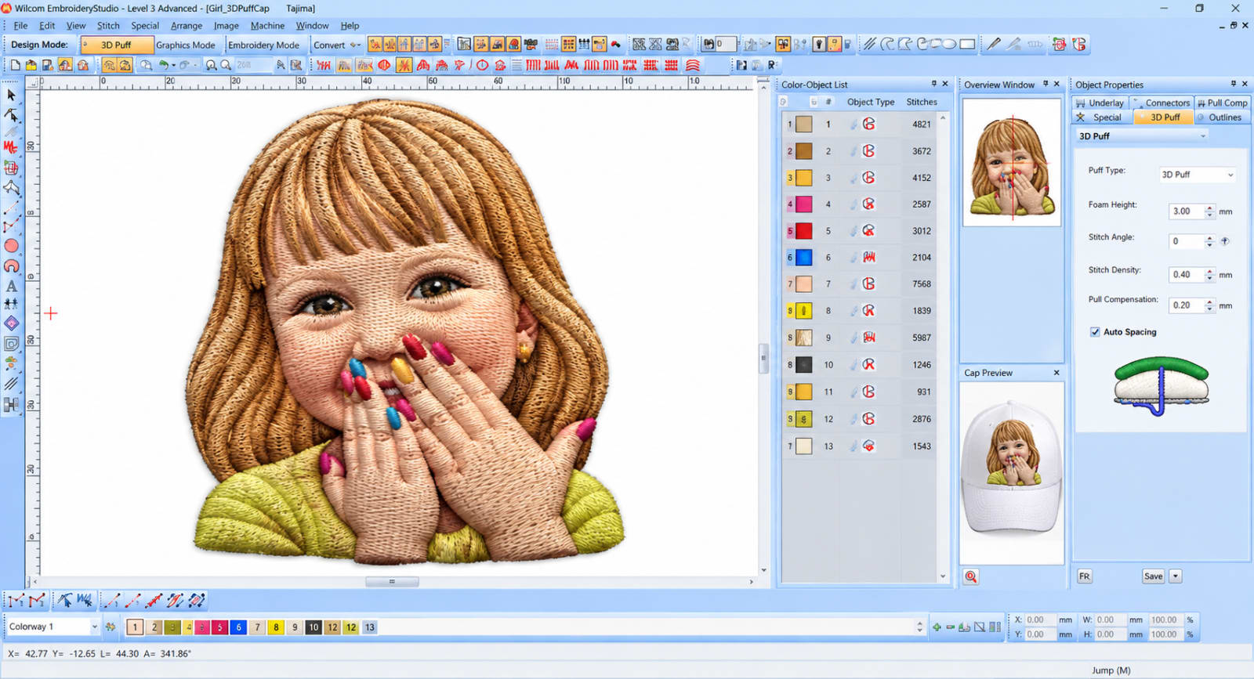Select the arrow Select Object tool
Screen dimensions: 1254x679
[11, 95]
